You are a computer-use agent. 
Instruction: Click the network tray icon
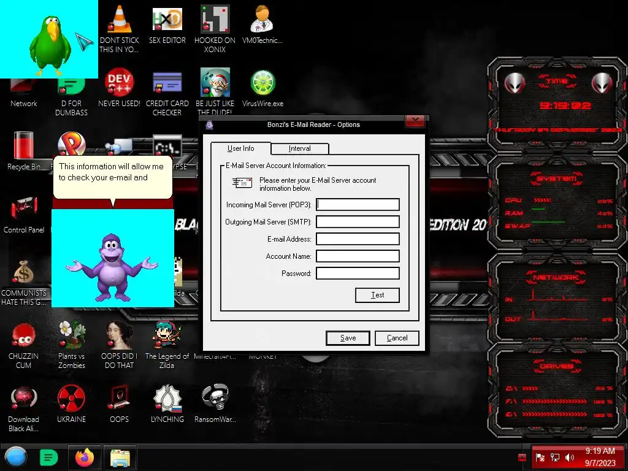[x=555, y=458]
